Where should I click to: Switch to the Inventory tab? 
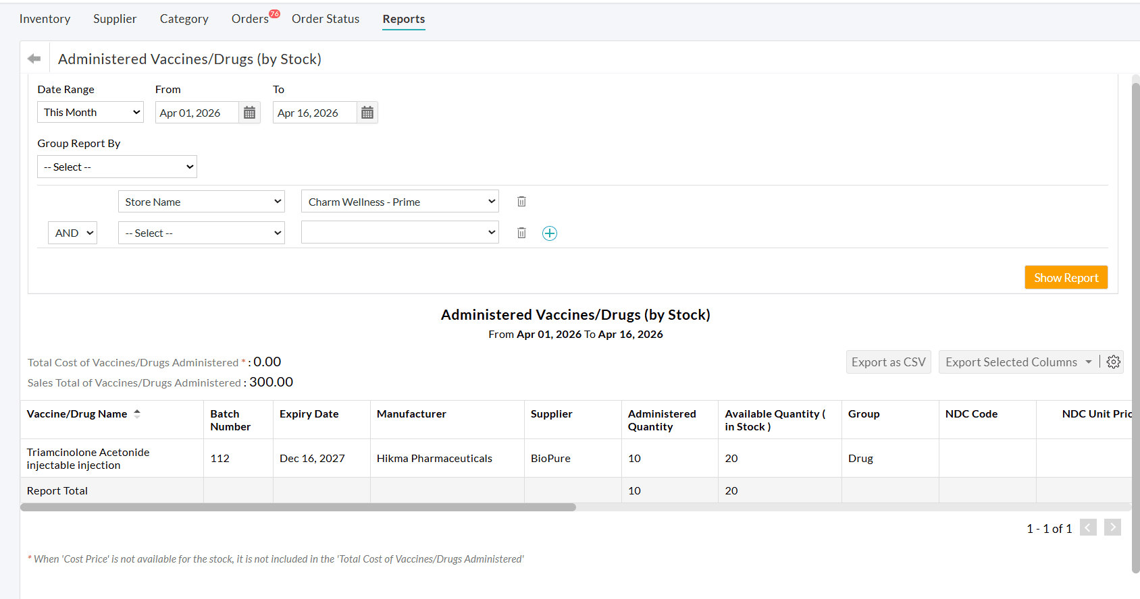click(x=45, y=19)
